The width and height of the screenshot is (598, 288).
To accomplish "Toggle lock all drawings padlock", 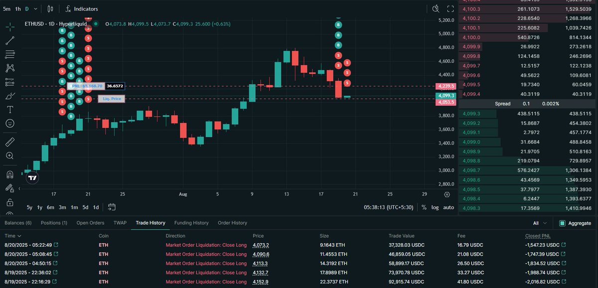I will [x=10, y=202].
